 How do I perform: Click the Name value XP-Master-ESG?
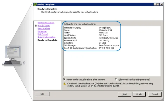(105, 30)
